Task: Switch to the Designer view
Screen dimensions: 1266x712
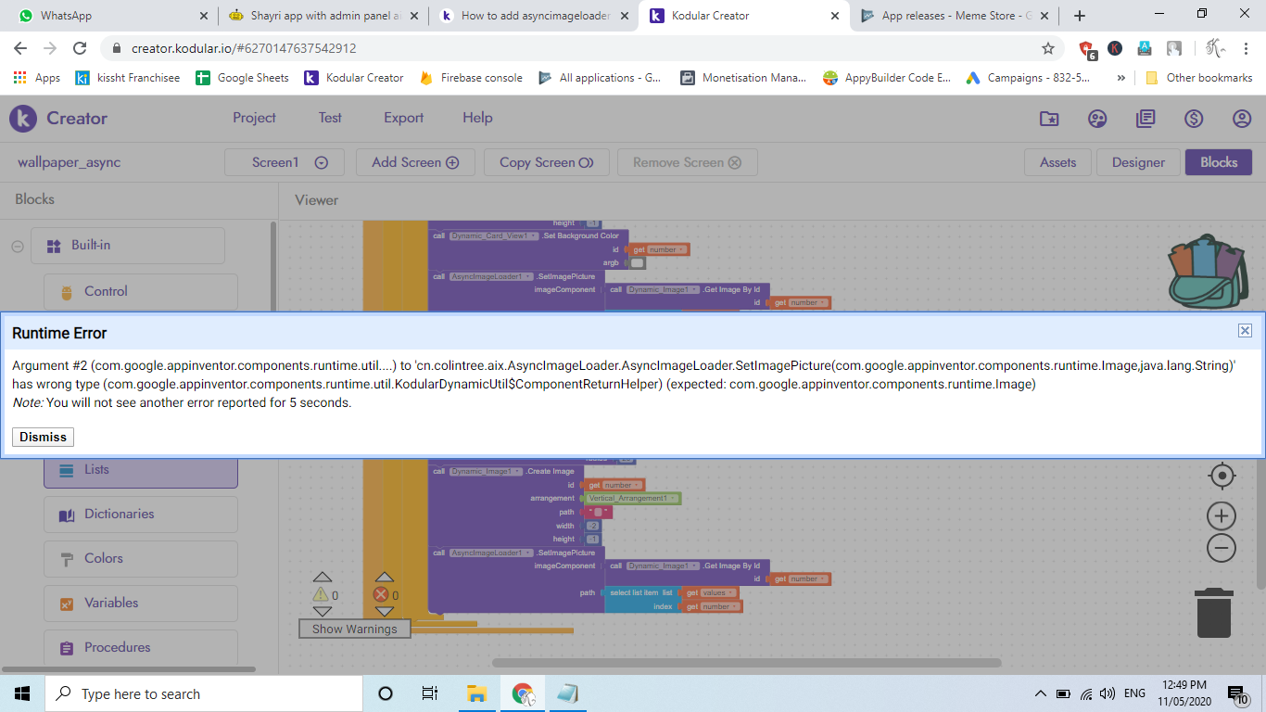Action: (1138, 162)
